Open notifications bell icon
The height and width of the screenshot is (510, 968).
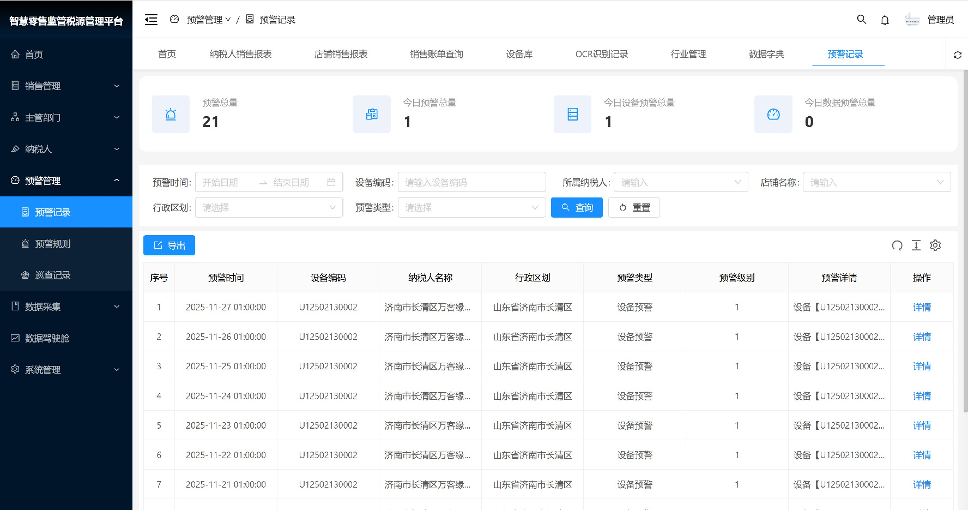(x=885, y=20)
